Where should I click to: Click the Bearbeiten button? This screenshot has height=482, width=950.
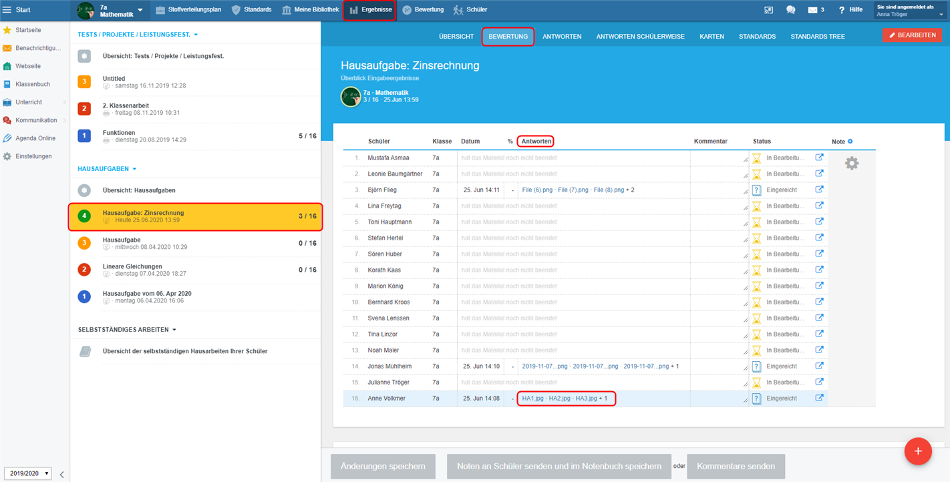point(911,35)
